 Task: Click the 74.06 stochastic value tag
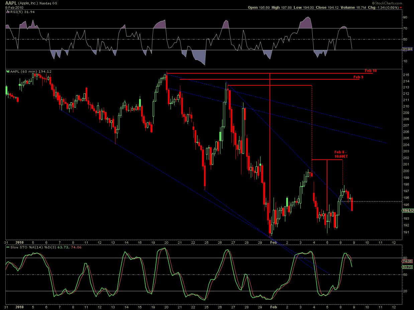[x=408, y=261]
